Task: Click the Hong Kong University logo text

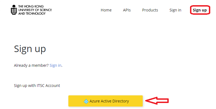Action: (x=35, y=10)
